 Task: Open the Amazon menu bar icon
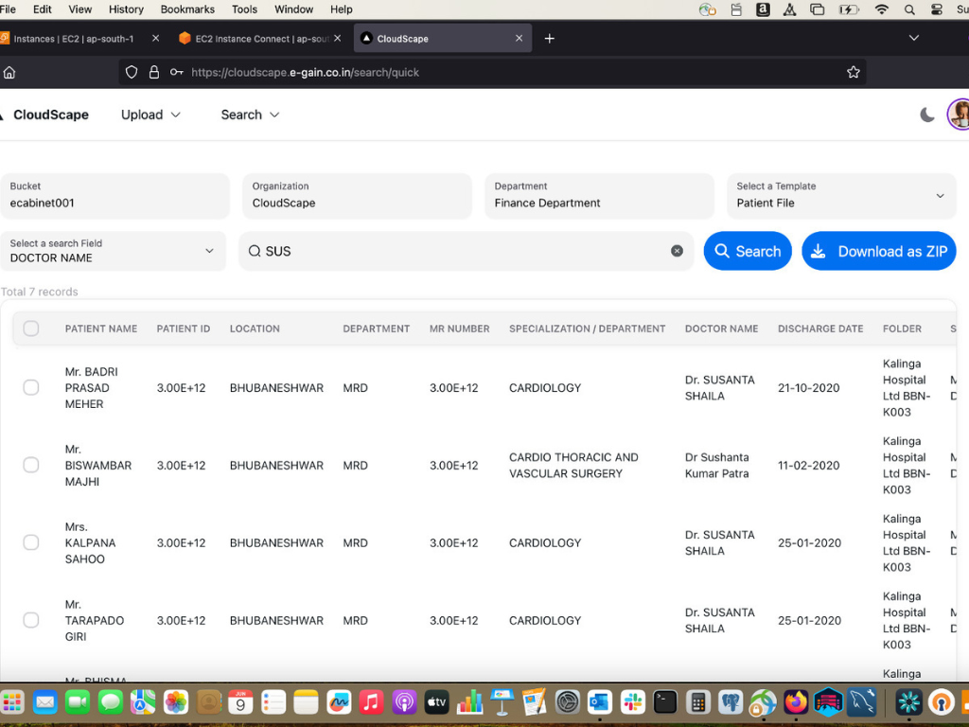(x=764, y=9)
